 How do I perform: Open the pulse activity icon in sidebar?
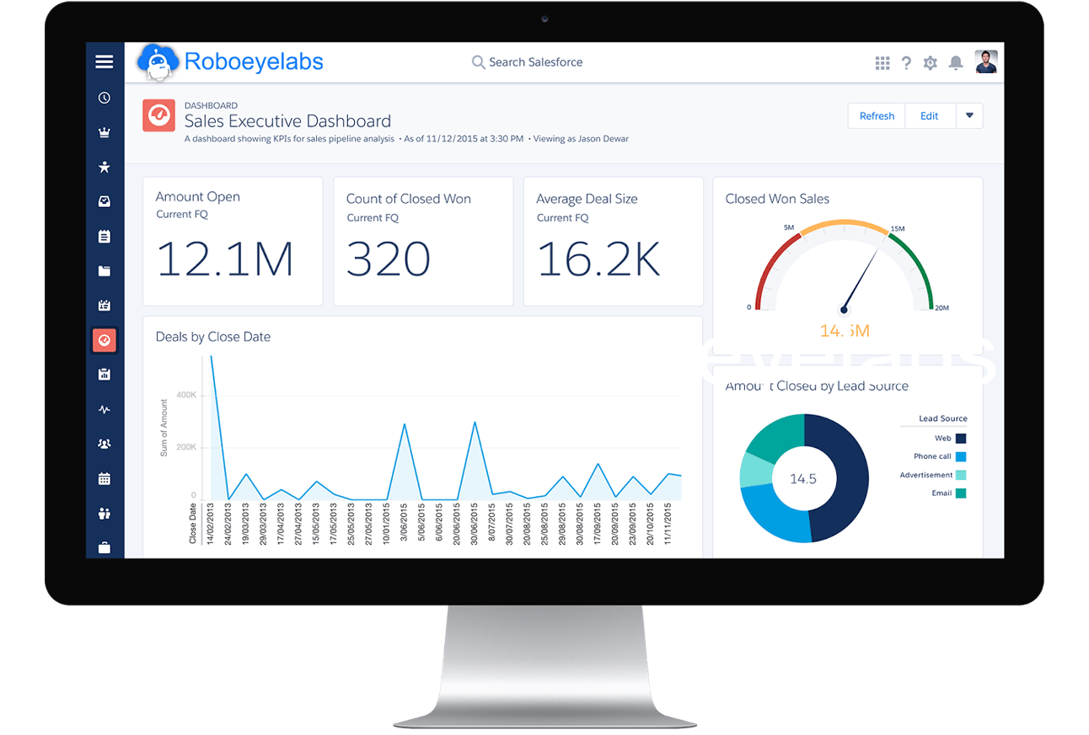click(105, 410)
